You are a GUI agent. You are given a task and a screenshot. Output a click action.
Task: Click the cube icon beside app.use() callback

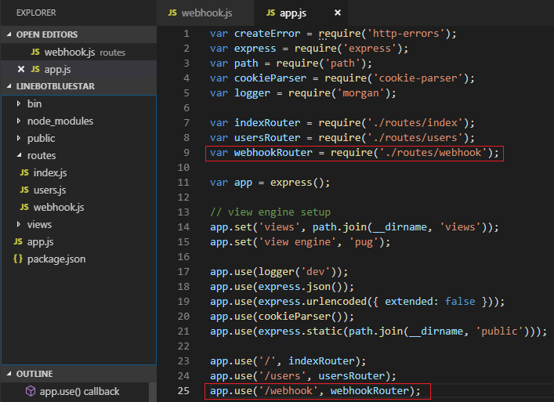click(x=31, y=391)
